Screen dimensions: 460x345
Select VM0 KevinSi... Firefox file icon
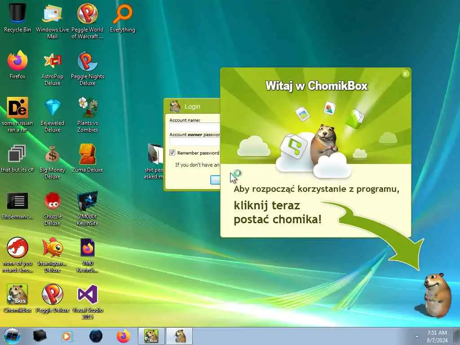point(88,255)
